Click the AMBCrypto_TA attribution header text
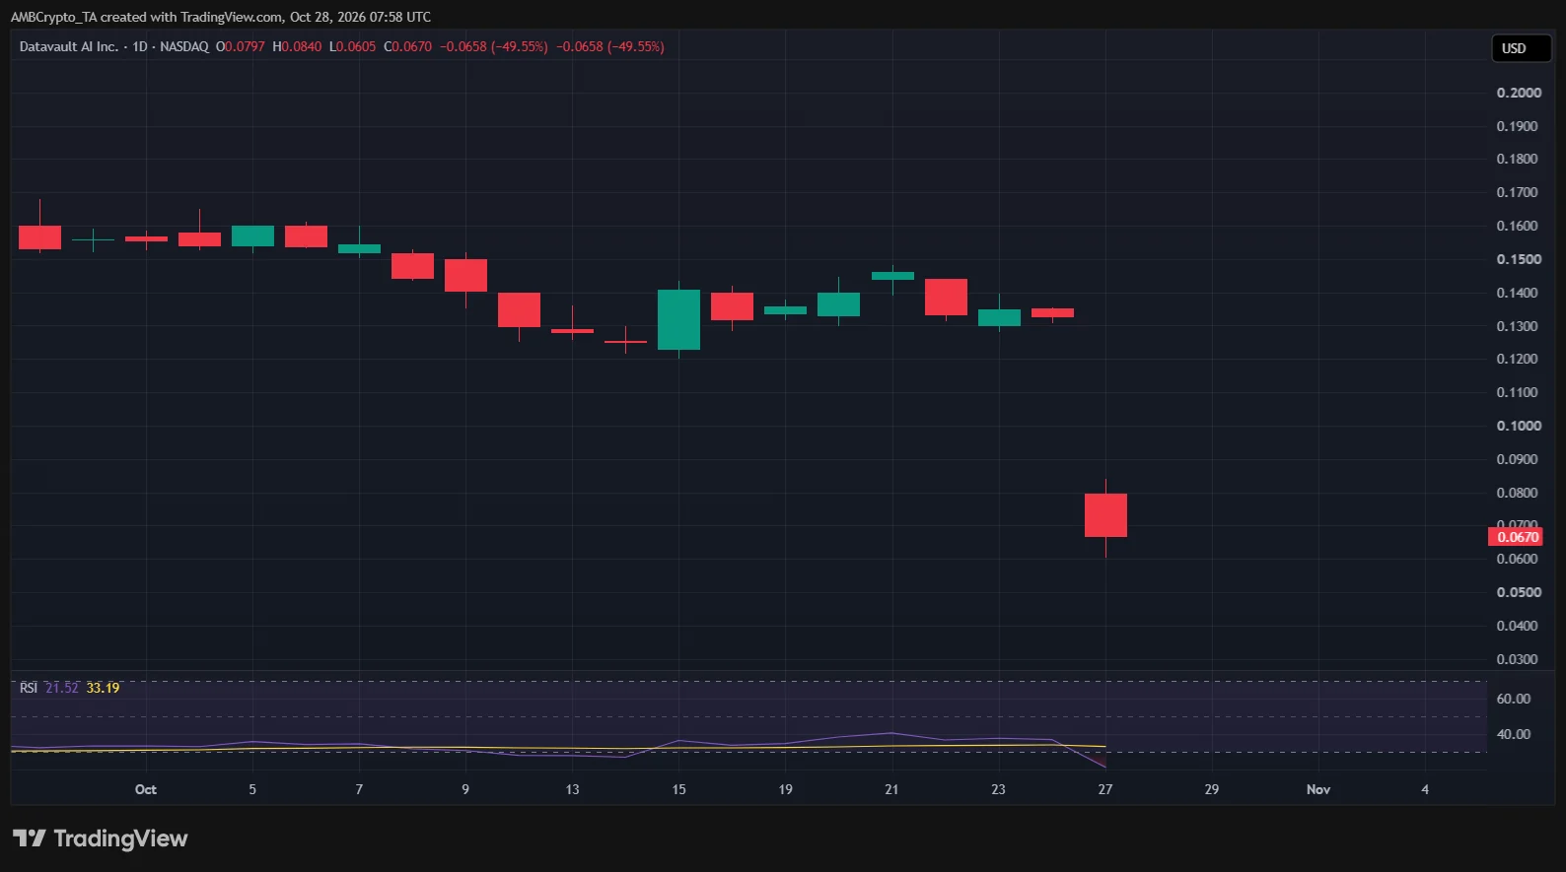Image resolution: width=1566 pixels, height=872 pixels. pos(220,17)
